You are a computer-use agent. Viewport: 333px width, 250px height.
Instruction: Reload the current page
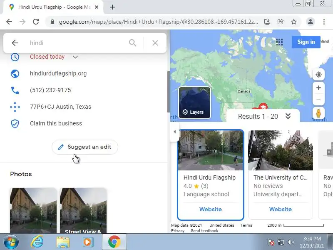pos(36,22)
